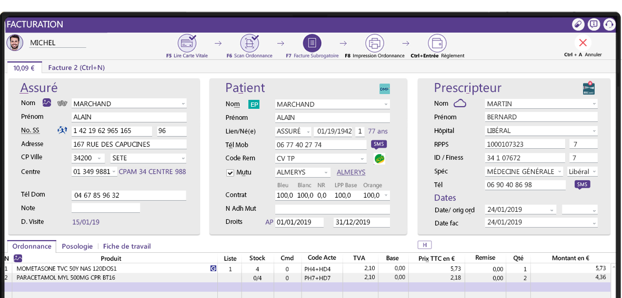Open the DMP icon in Patient panel
The height and width of the screenshot is (298, 622).
[384, 89]
